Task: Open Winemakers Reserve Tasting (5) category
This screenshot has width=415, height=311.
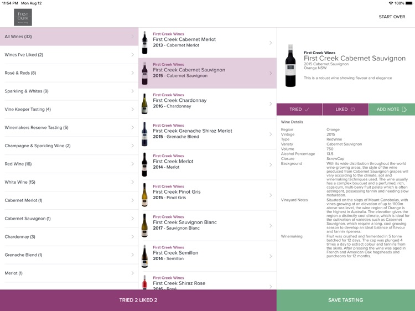Action: pos(69,128)
